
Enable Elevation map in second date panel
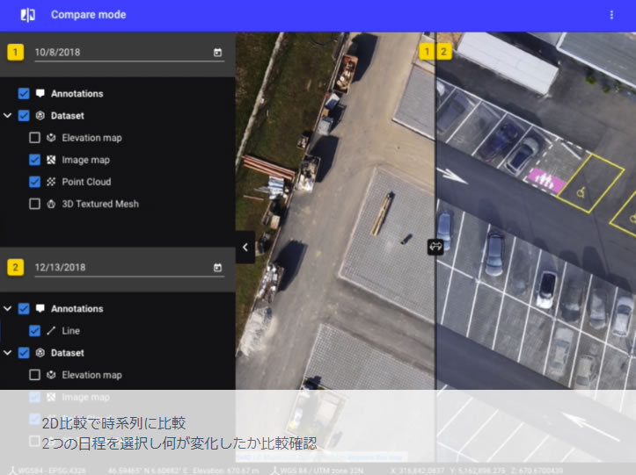(x=34, y=375)
